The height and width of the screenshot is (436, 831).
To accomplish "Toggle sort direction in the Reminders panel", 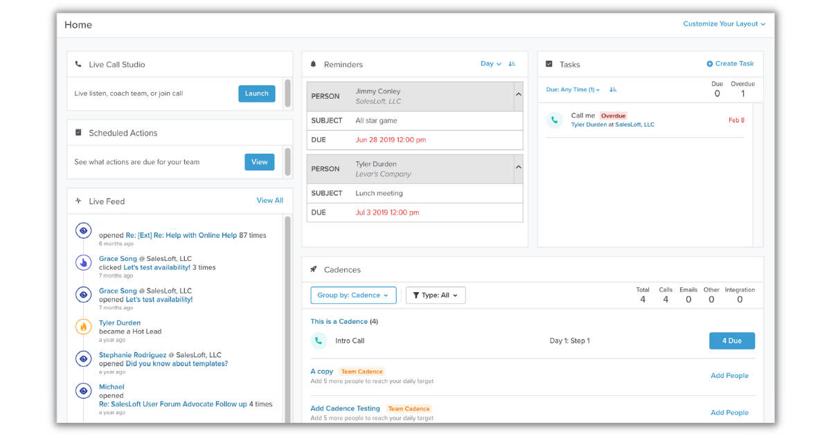I will click(512, 64).
